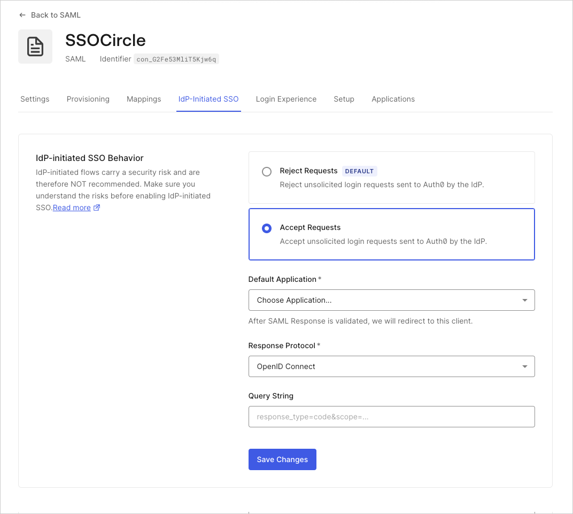This screenshot has height=514, width=573.
Task: Switch to the Mappings tab
Action: click(x=144, y=99)
